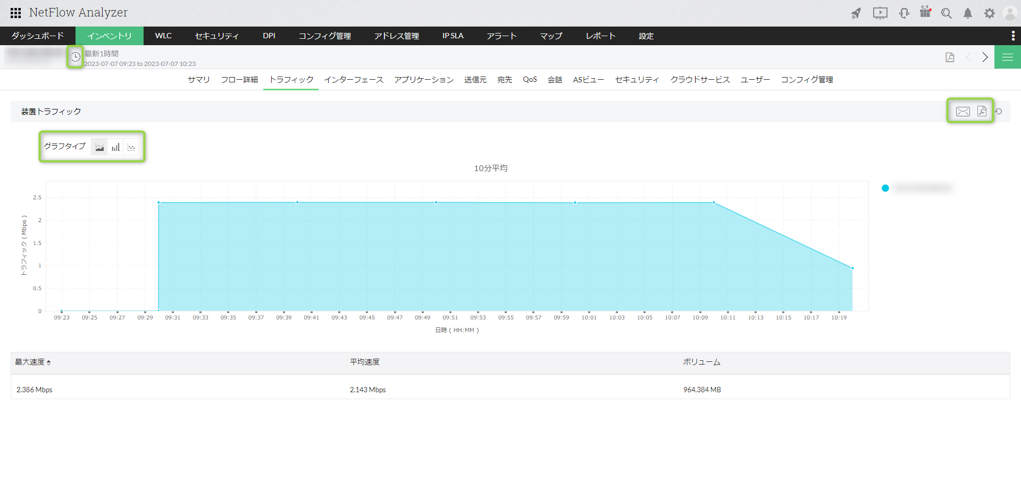1021x498 pixels.
Task: Switch to the コンフィグ管理 sub-tab
Action: [807, 80]
